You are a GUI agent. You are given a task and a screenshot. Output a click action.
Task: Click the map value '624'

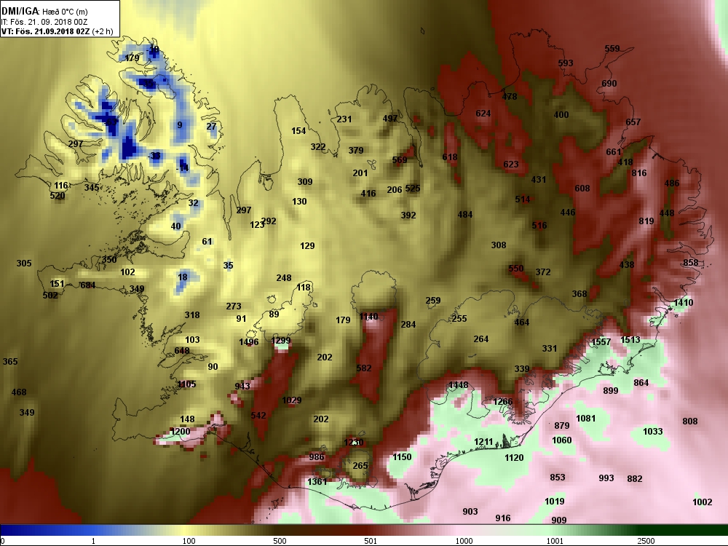pyautogui.click(x=483, y=114)
